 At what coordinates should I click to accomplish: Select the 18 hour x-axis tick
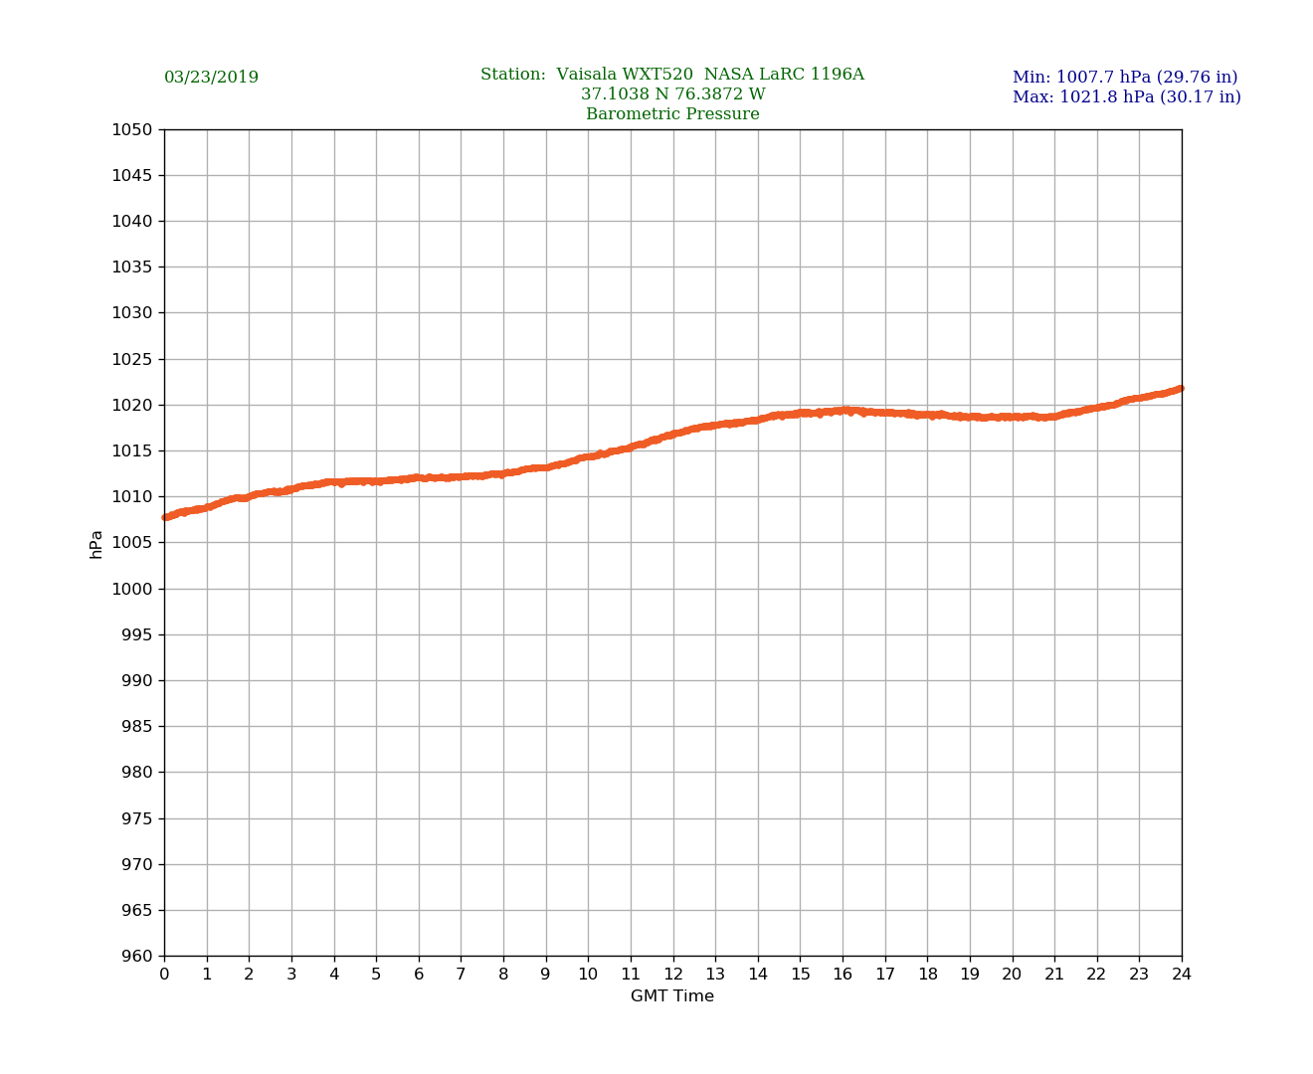(927, 975)
